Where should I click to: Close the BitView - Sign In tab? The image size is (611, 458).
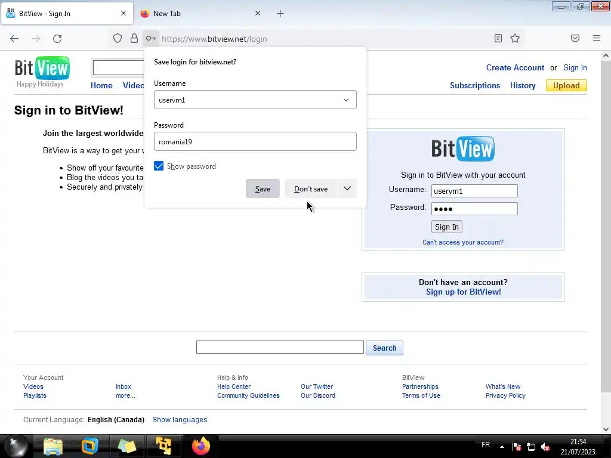coord(124,13)
